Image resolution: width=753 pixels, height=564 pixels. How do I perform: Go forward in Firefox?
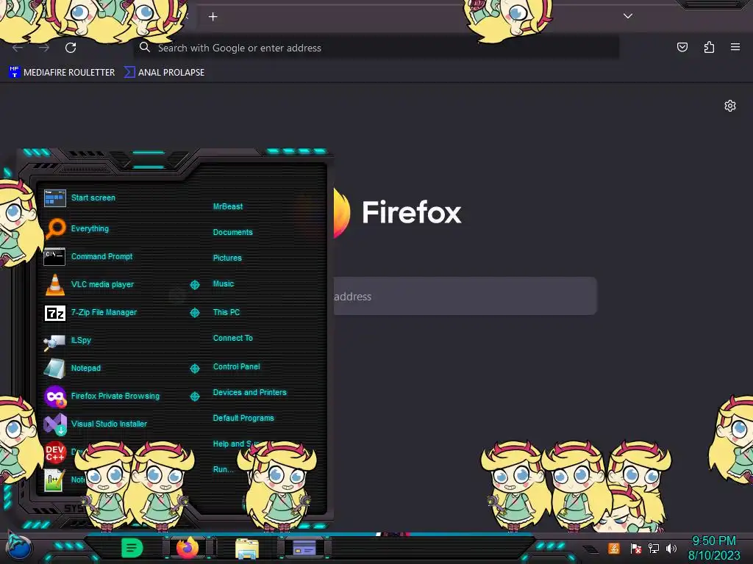tap(44, 48)
